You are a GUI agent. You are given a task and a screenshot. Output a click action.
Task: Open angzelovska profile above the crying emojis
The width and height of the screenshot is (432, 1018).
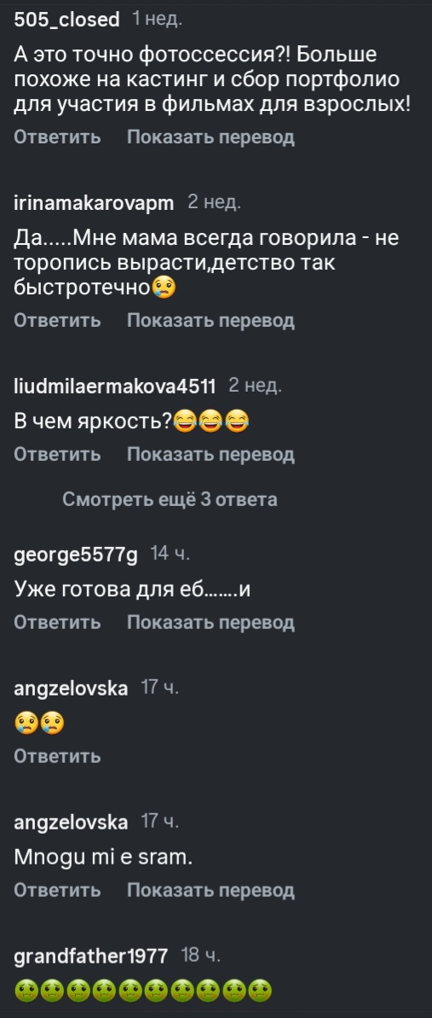[71, 688]
